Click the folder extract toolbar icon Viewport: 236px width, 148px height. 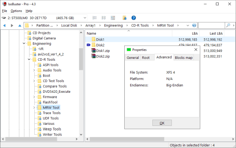point(125,18)
